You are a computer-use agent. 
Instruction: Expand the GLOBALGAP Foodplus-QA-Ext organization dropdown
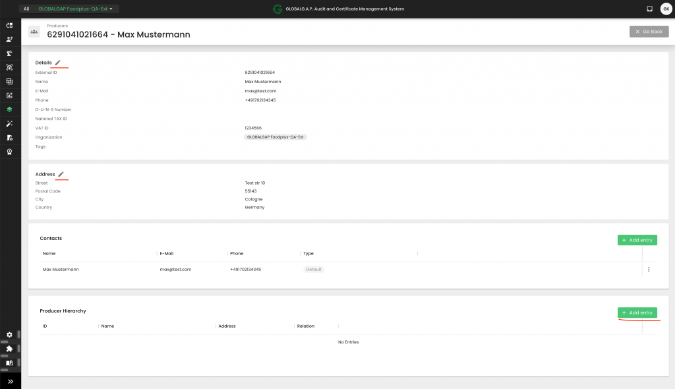(x=78, y=9)
